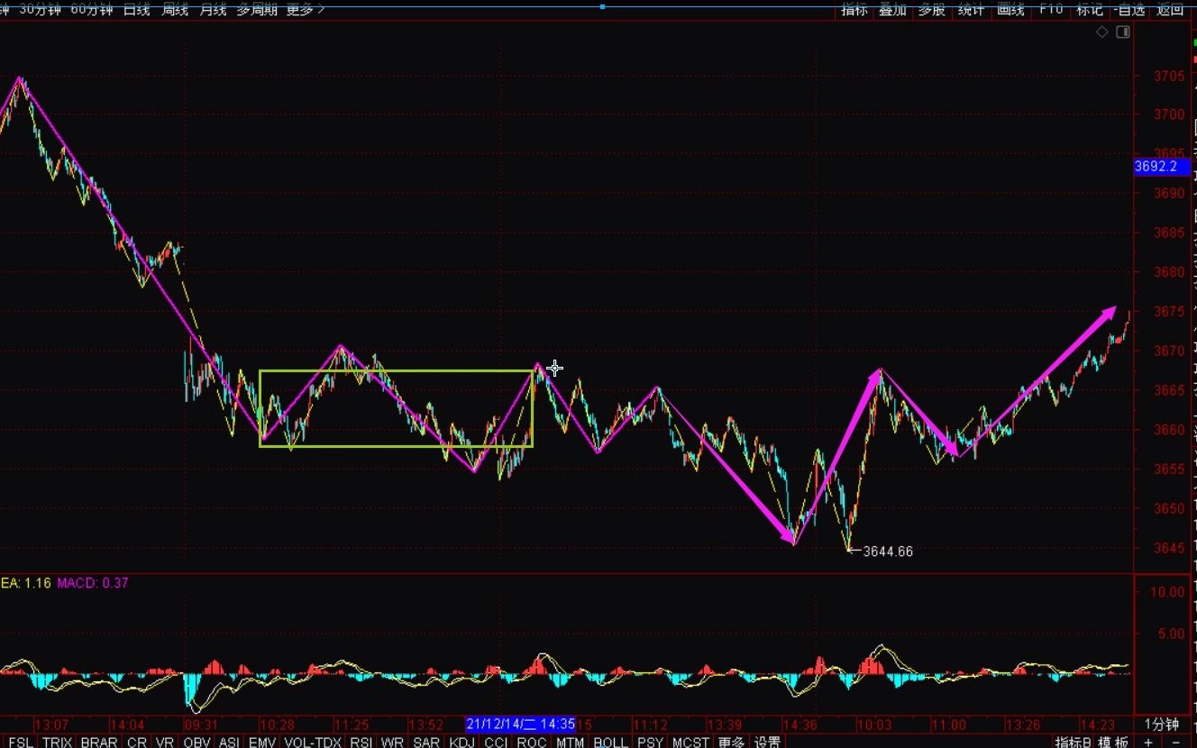Open the 统计 statistics menu
Image resolution: width=1197 pixels, height=748 pixels.
click(972, 9)
